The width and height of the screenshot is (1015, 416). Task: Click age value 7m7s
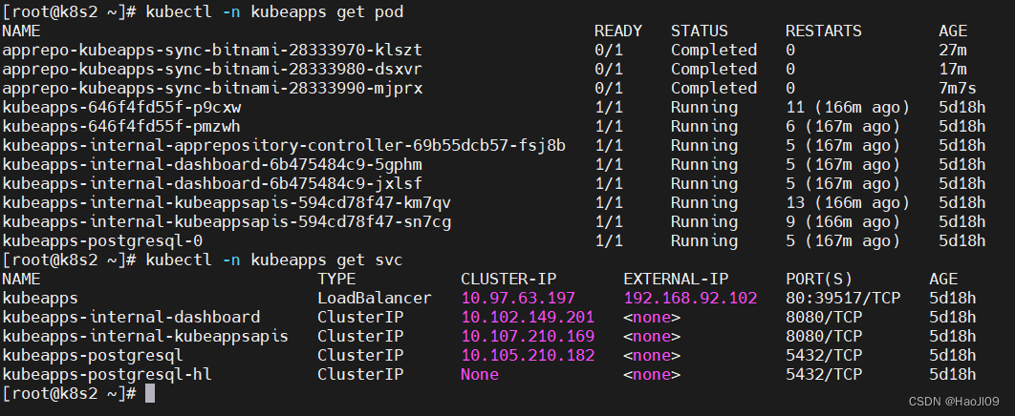(958, 88)
